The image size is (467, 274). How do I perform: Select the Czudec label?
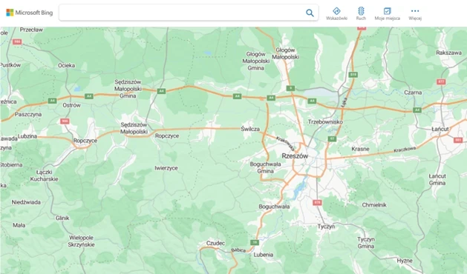click(x=215, y=243)
